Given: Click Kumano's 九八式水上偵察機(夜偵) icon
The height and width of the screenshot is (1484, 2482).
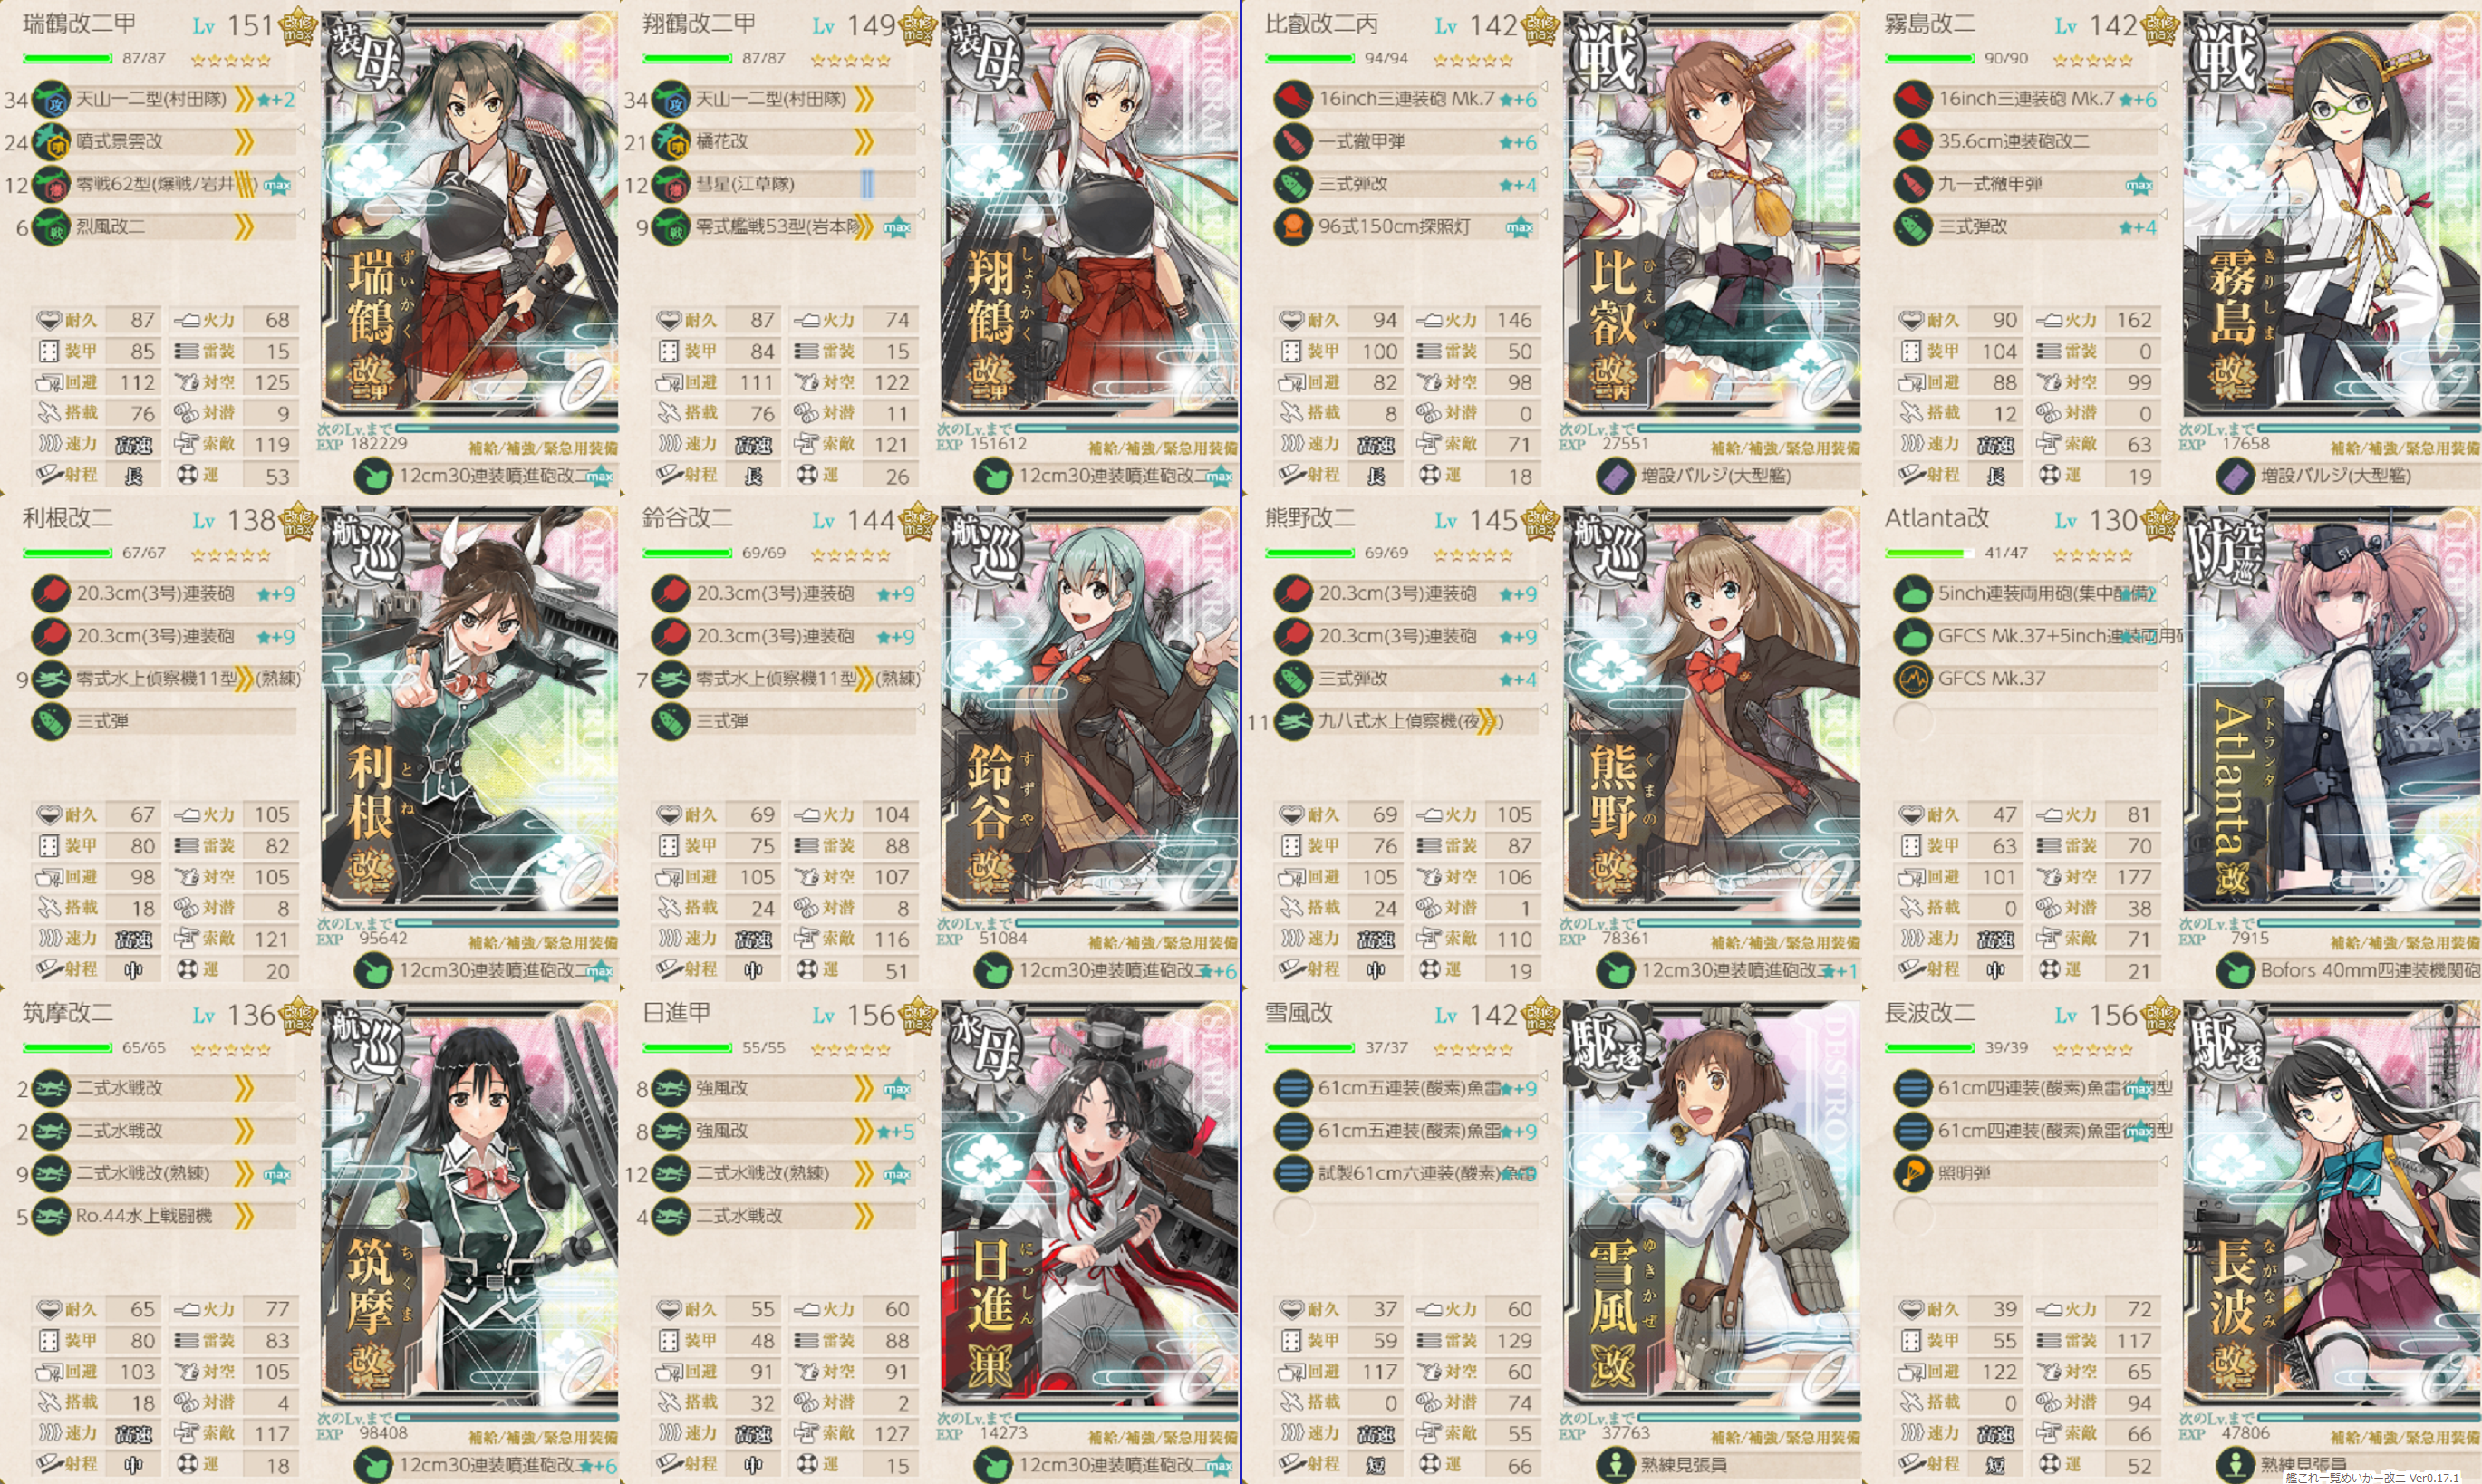Looking at the screenshot, I should [x=1292, y=721].
